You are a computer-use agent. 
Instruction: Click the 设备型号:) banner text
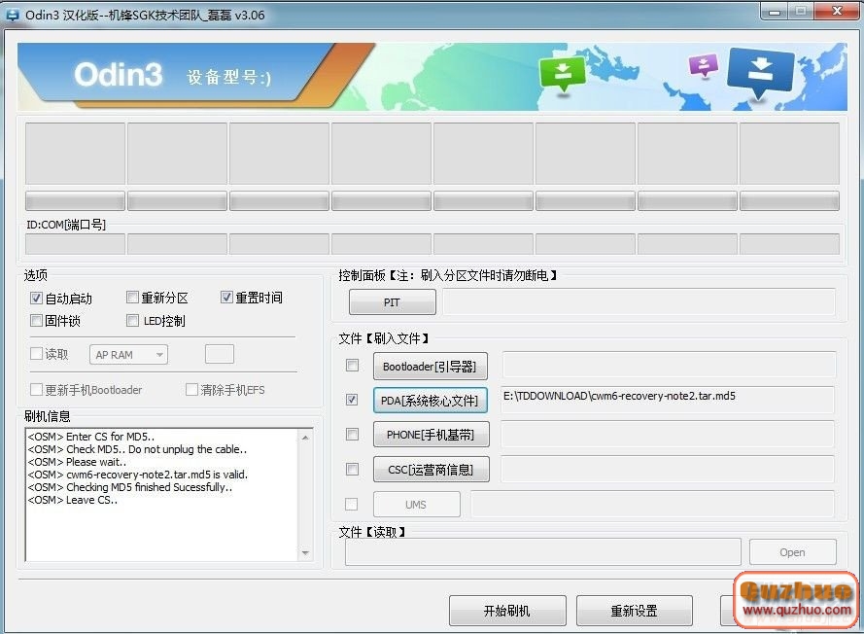pyautogui.click(x=228, y=77)
